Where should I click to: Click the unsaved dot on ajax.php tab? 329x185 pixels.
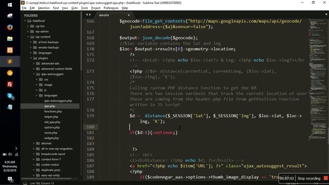point(129,15)
